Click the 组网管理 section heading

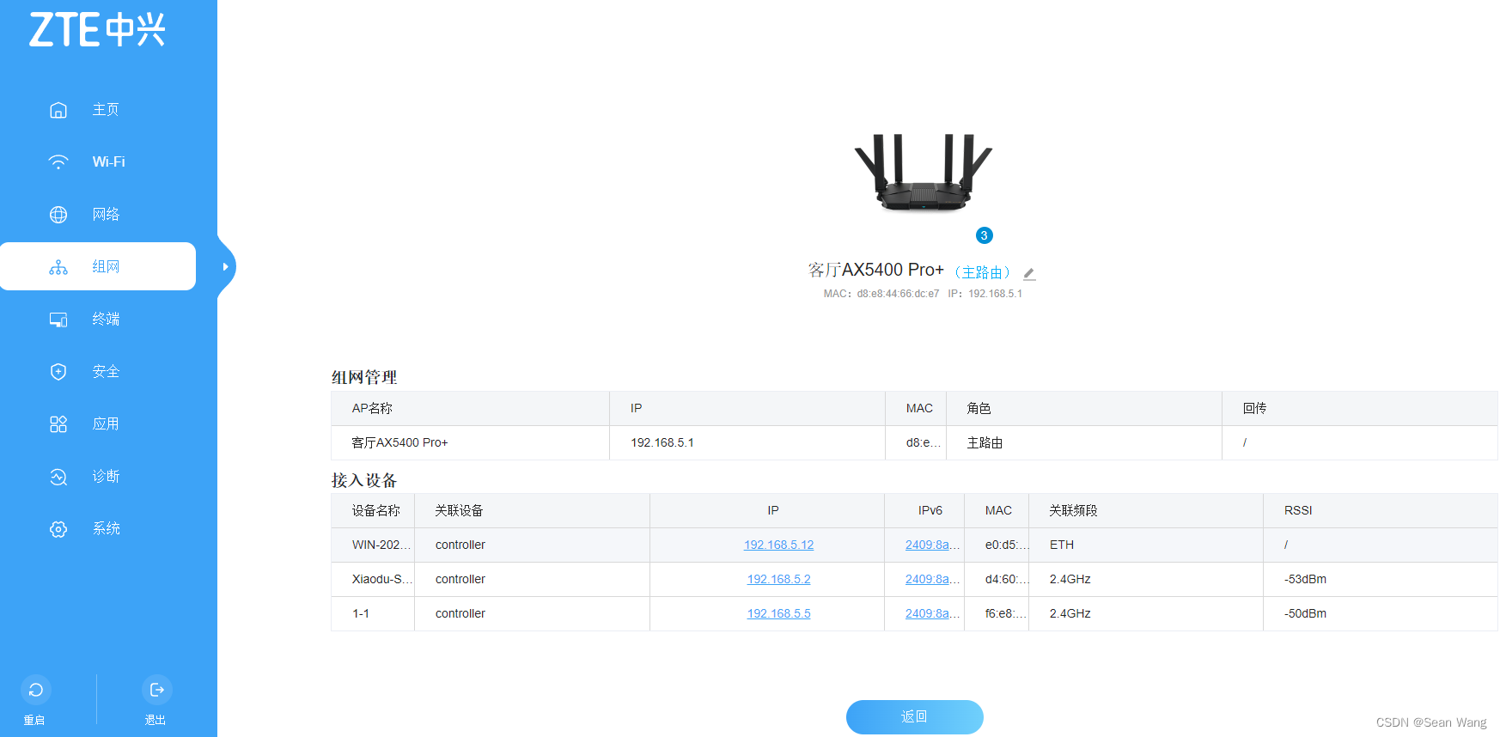[364, 378]
